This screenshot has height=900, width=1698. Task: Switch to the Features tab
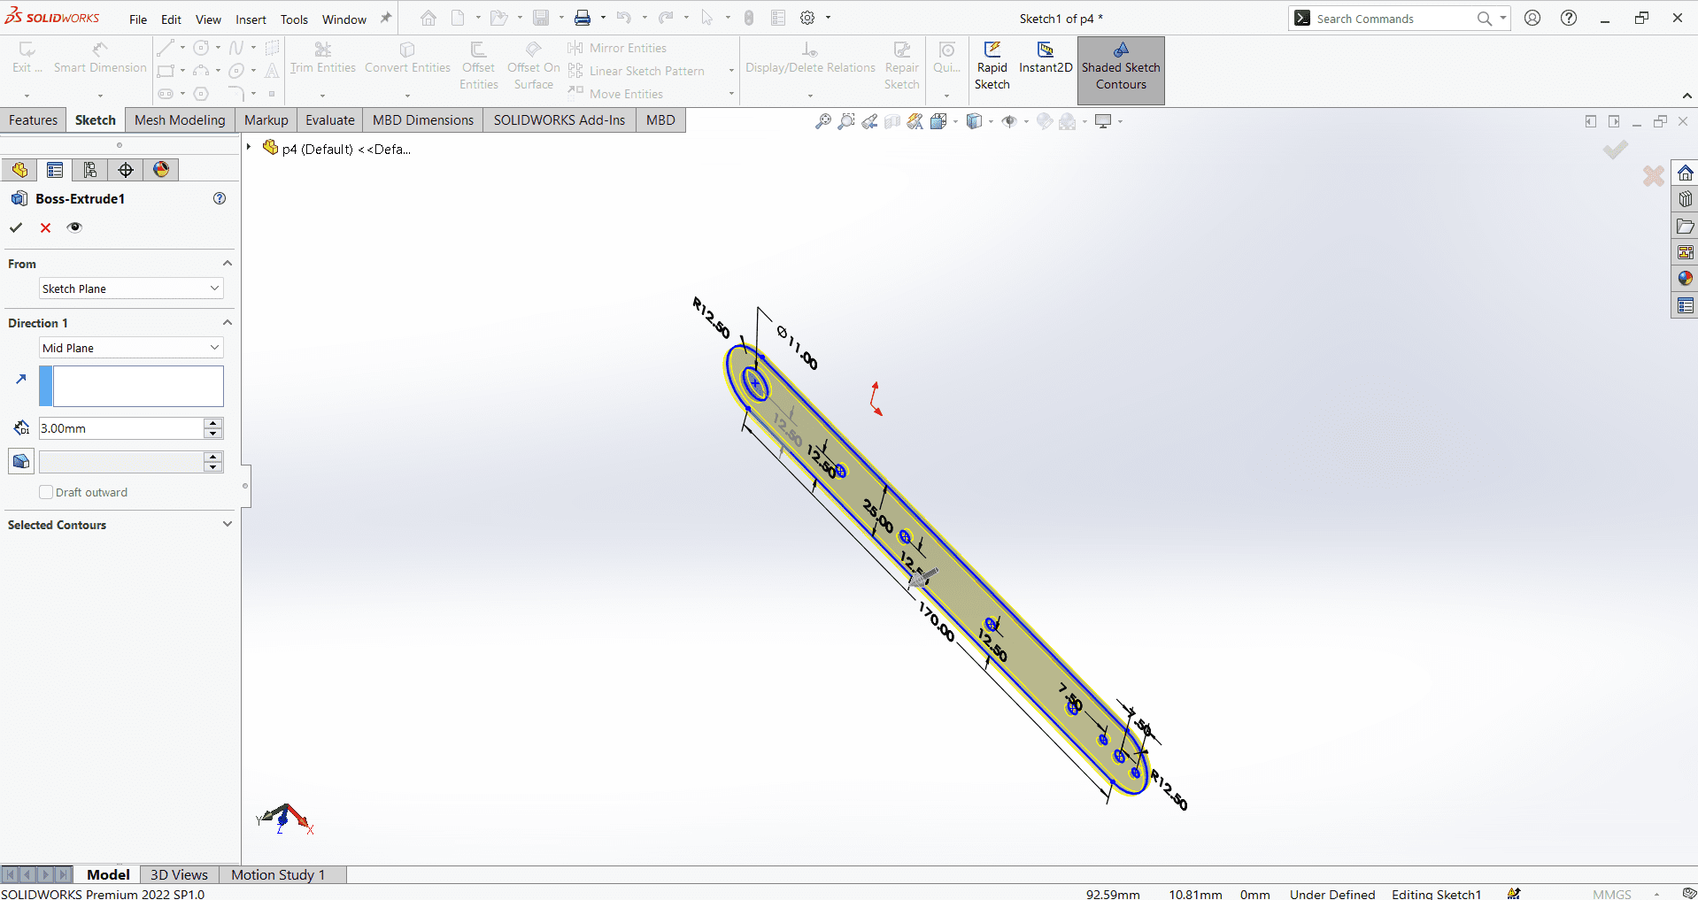coord(34,120)
